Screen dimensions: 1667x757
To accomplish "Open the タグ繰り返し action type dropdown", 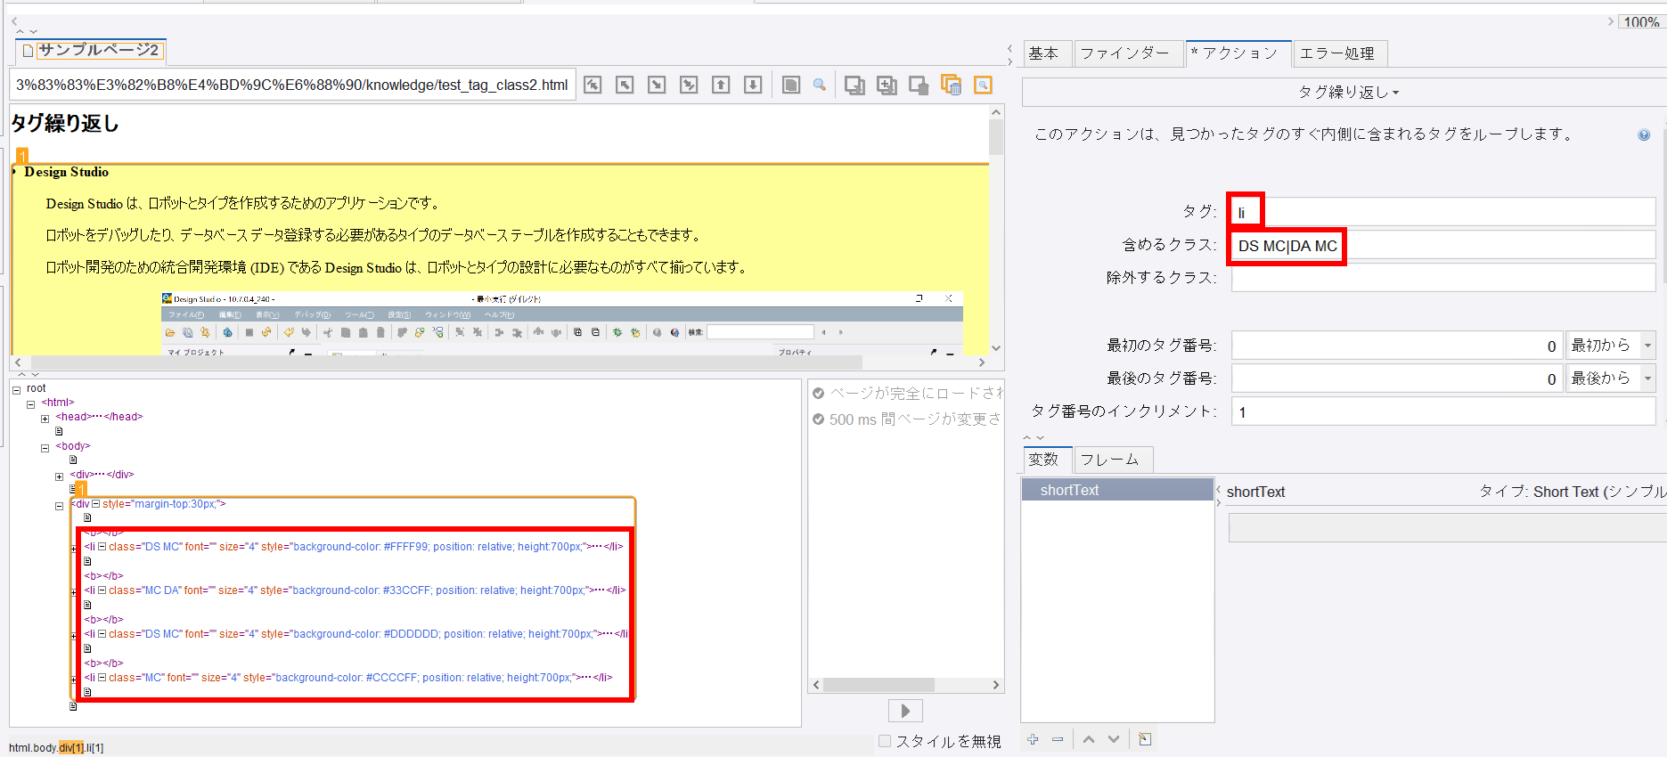I will (1348, 92).
